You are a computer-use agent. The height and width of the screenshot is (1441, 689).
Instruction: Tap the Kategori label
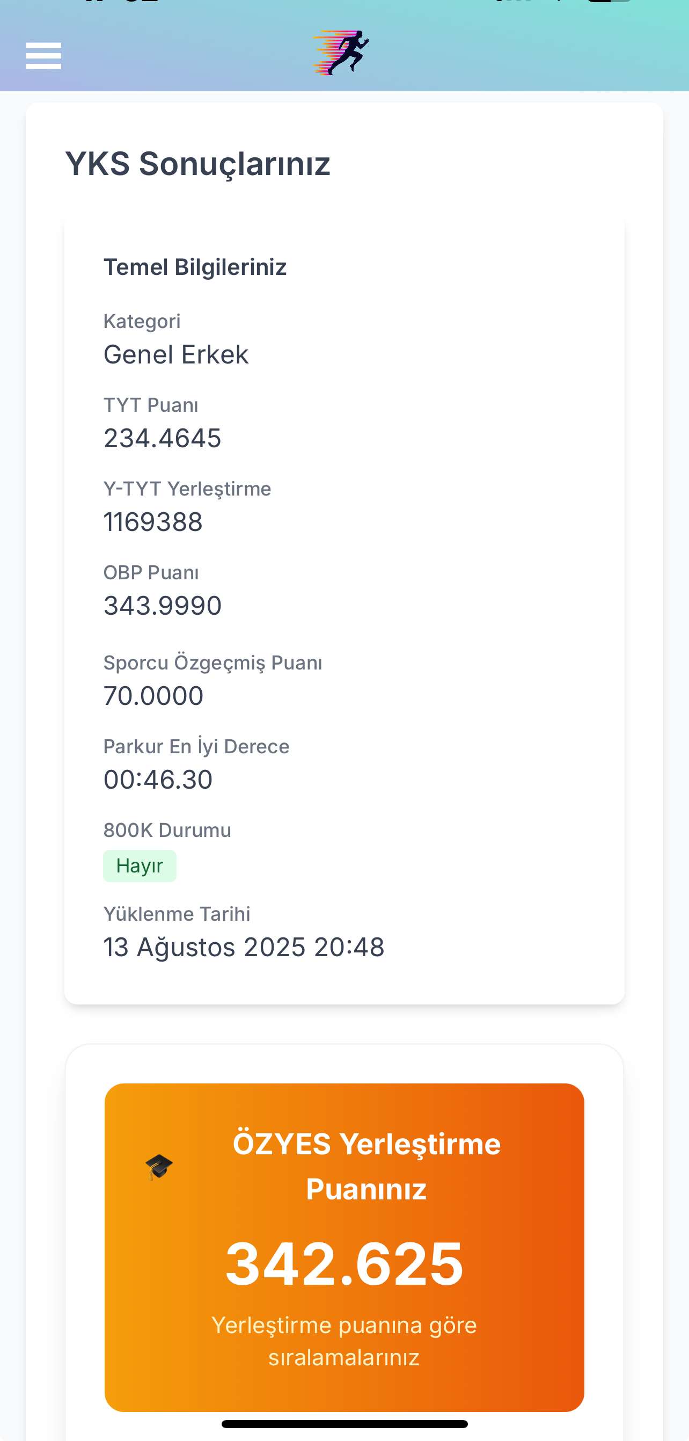click(142, 321)
